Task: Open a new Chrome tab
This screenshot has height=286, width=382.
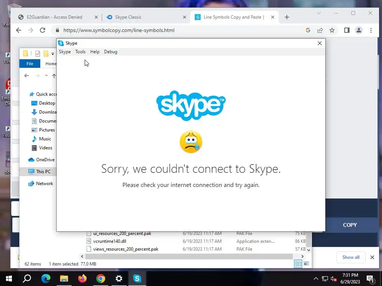Action: [287, 17]
